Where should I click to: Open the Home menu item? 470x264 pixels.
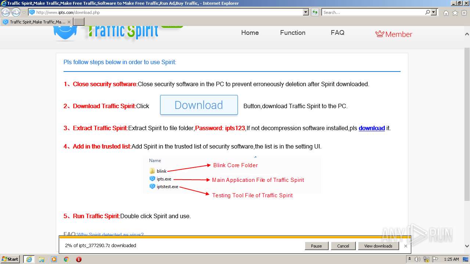250,33
